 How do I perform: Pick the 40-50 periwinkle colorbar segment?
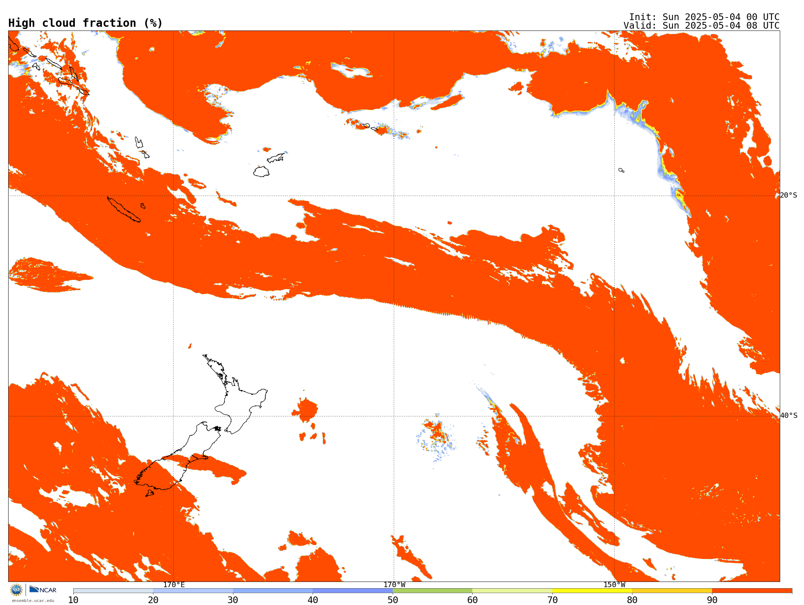pos(353,591)
